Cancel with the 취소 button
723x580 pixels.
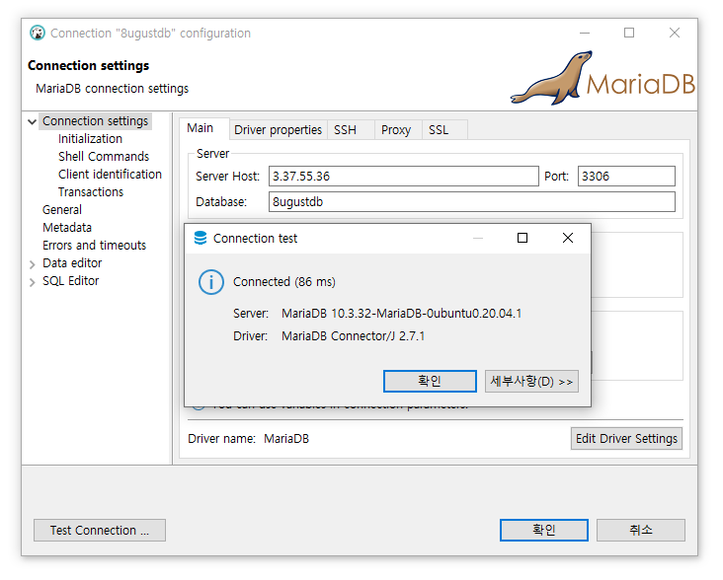point(641,531)
